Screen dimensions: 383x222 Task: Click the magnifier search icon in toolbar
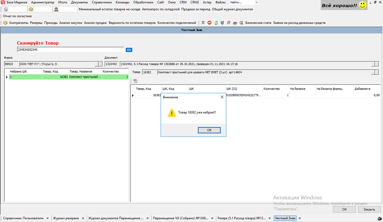[241, 23]
